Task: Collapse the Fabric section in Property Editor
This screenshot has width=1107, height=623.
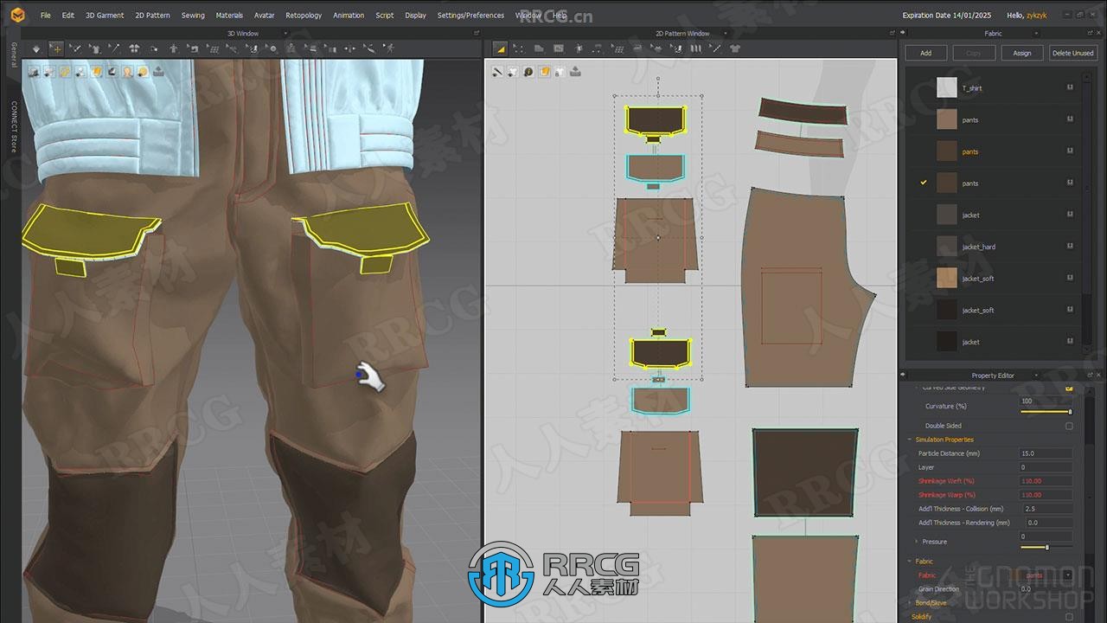Action: click(x=910, y=562)
